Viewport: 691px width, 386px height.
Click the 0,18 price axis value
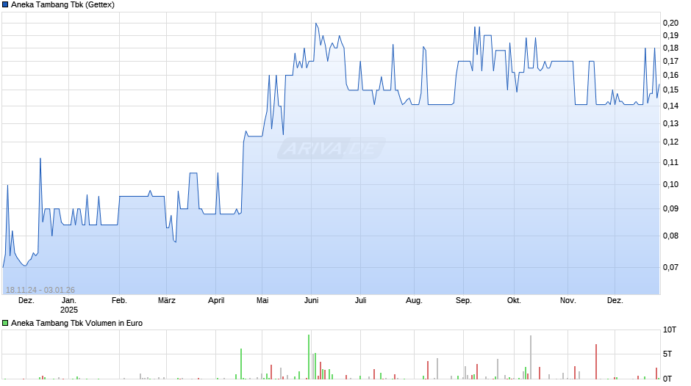[x=670, y=48]
